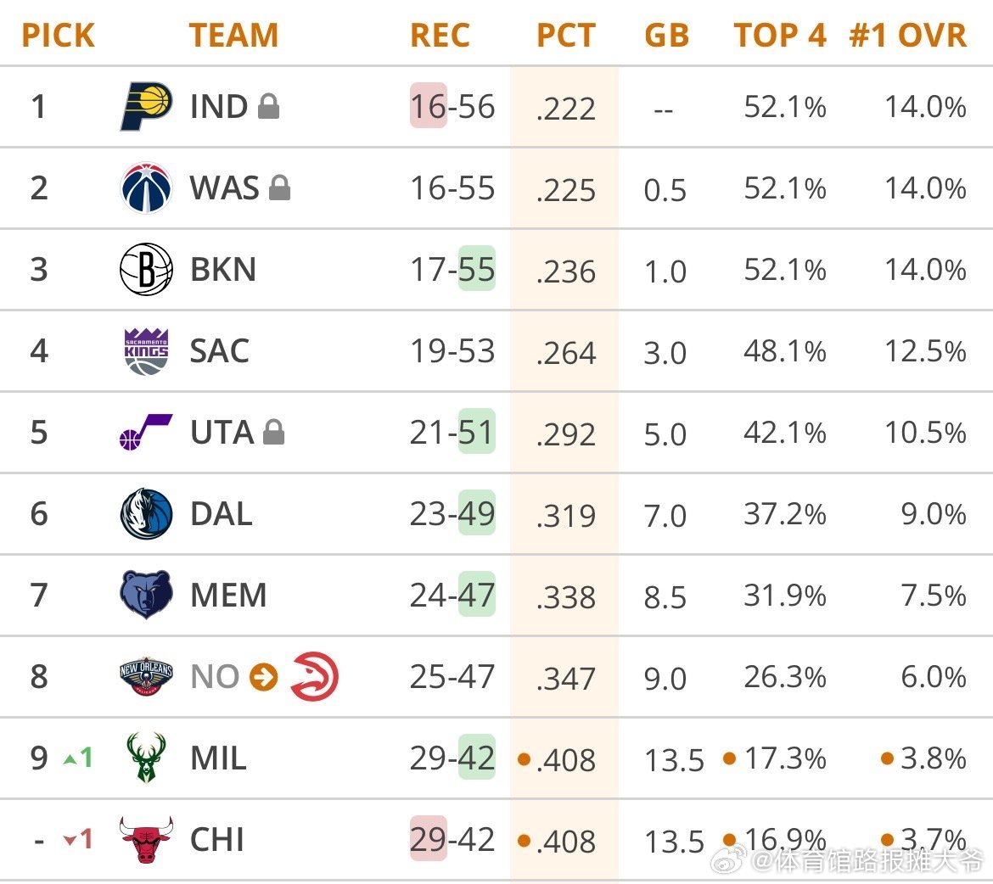Image resolution: width=993 pixels, height=884 pixels.
Task: Click the red down arrow beside CHI
Action: coord(70,840)
